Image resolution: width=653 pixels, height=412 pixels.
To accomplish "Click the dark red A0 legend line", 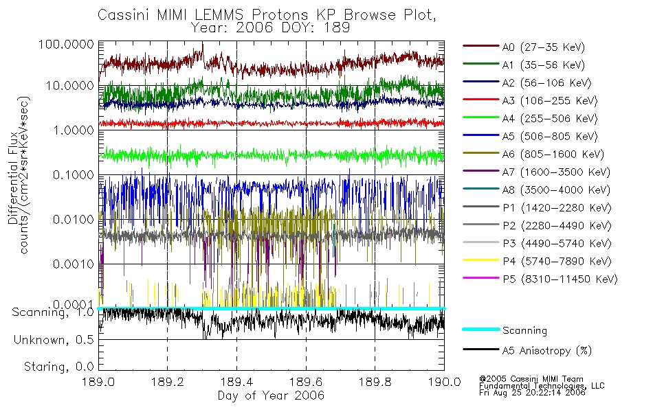I will pos(480,46).
